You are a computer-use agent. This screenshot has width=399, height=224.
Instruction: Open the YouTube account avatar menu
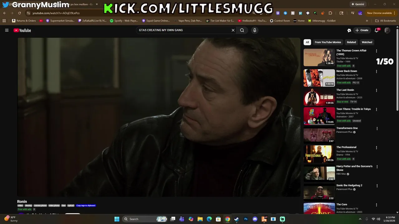pyautogui.click(x=387, y=30)
